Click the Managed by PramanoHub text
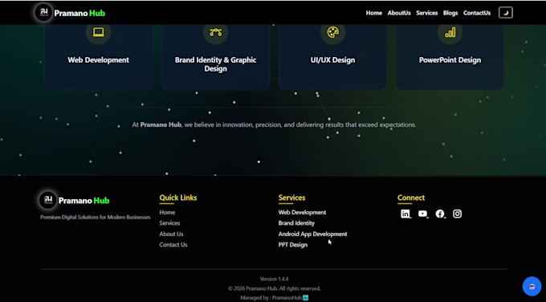The width and height of the screenshot is (546, 302). pyautogui.click(x=271, y=298)
